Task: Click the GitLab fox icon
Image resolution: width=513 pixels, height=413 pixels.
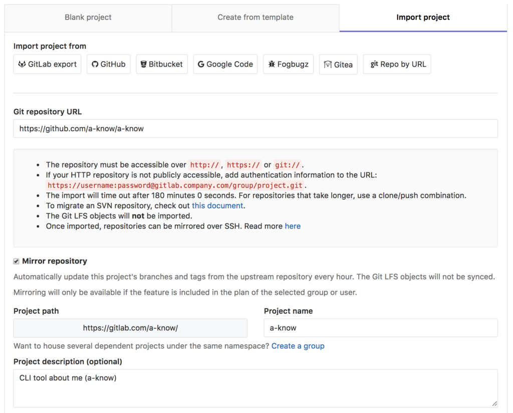Action: point(22,64)
